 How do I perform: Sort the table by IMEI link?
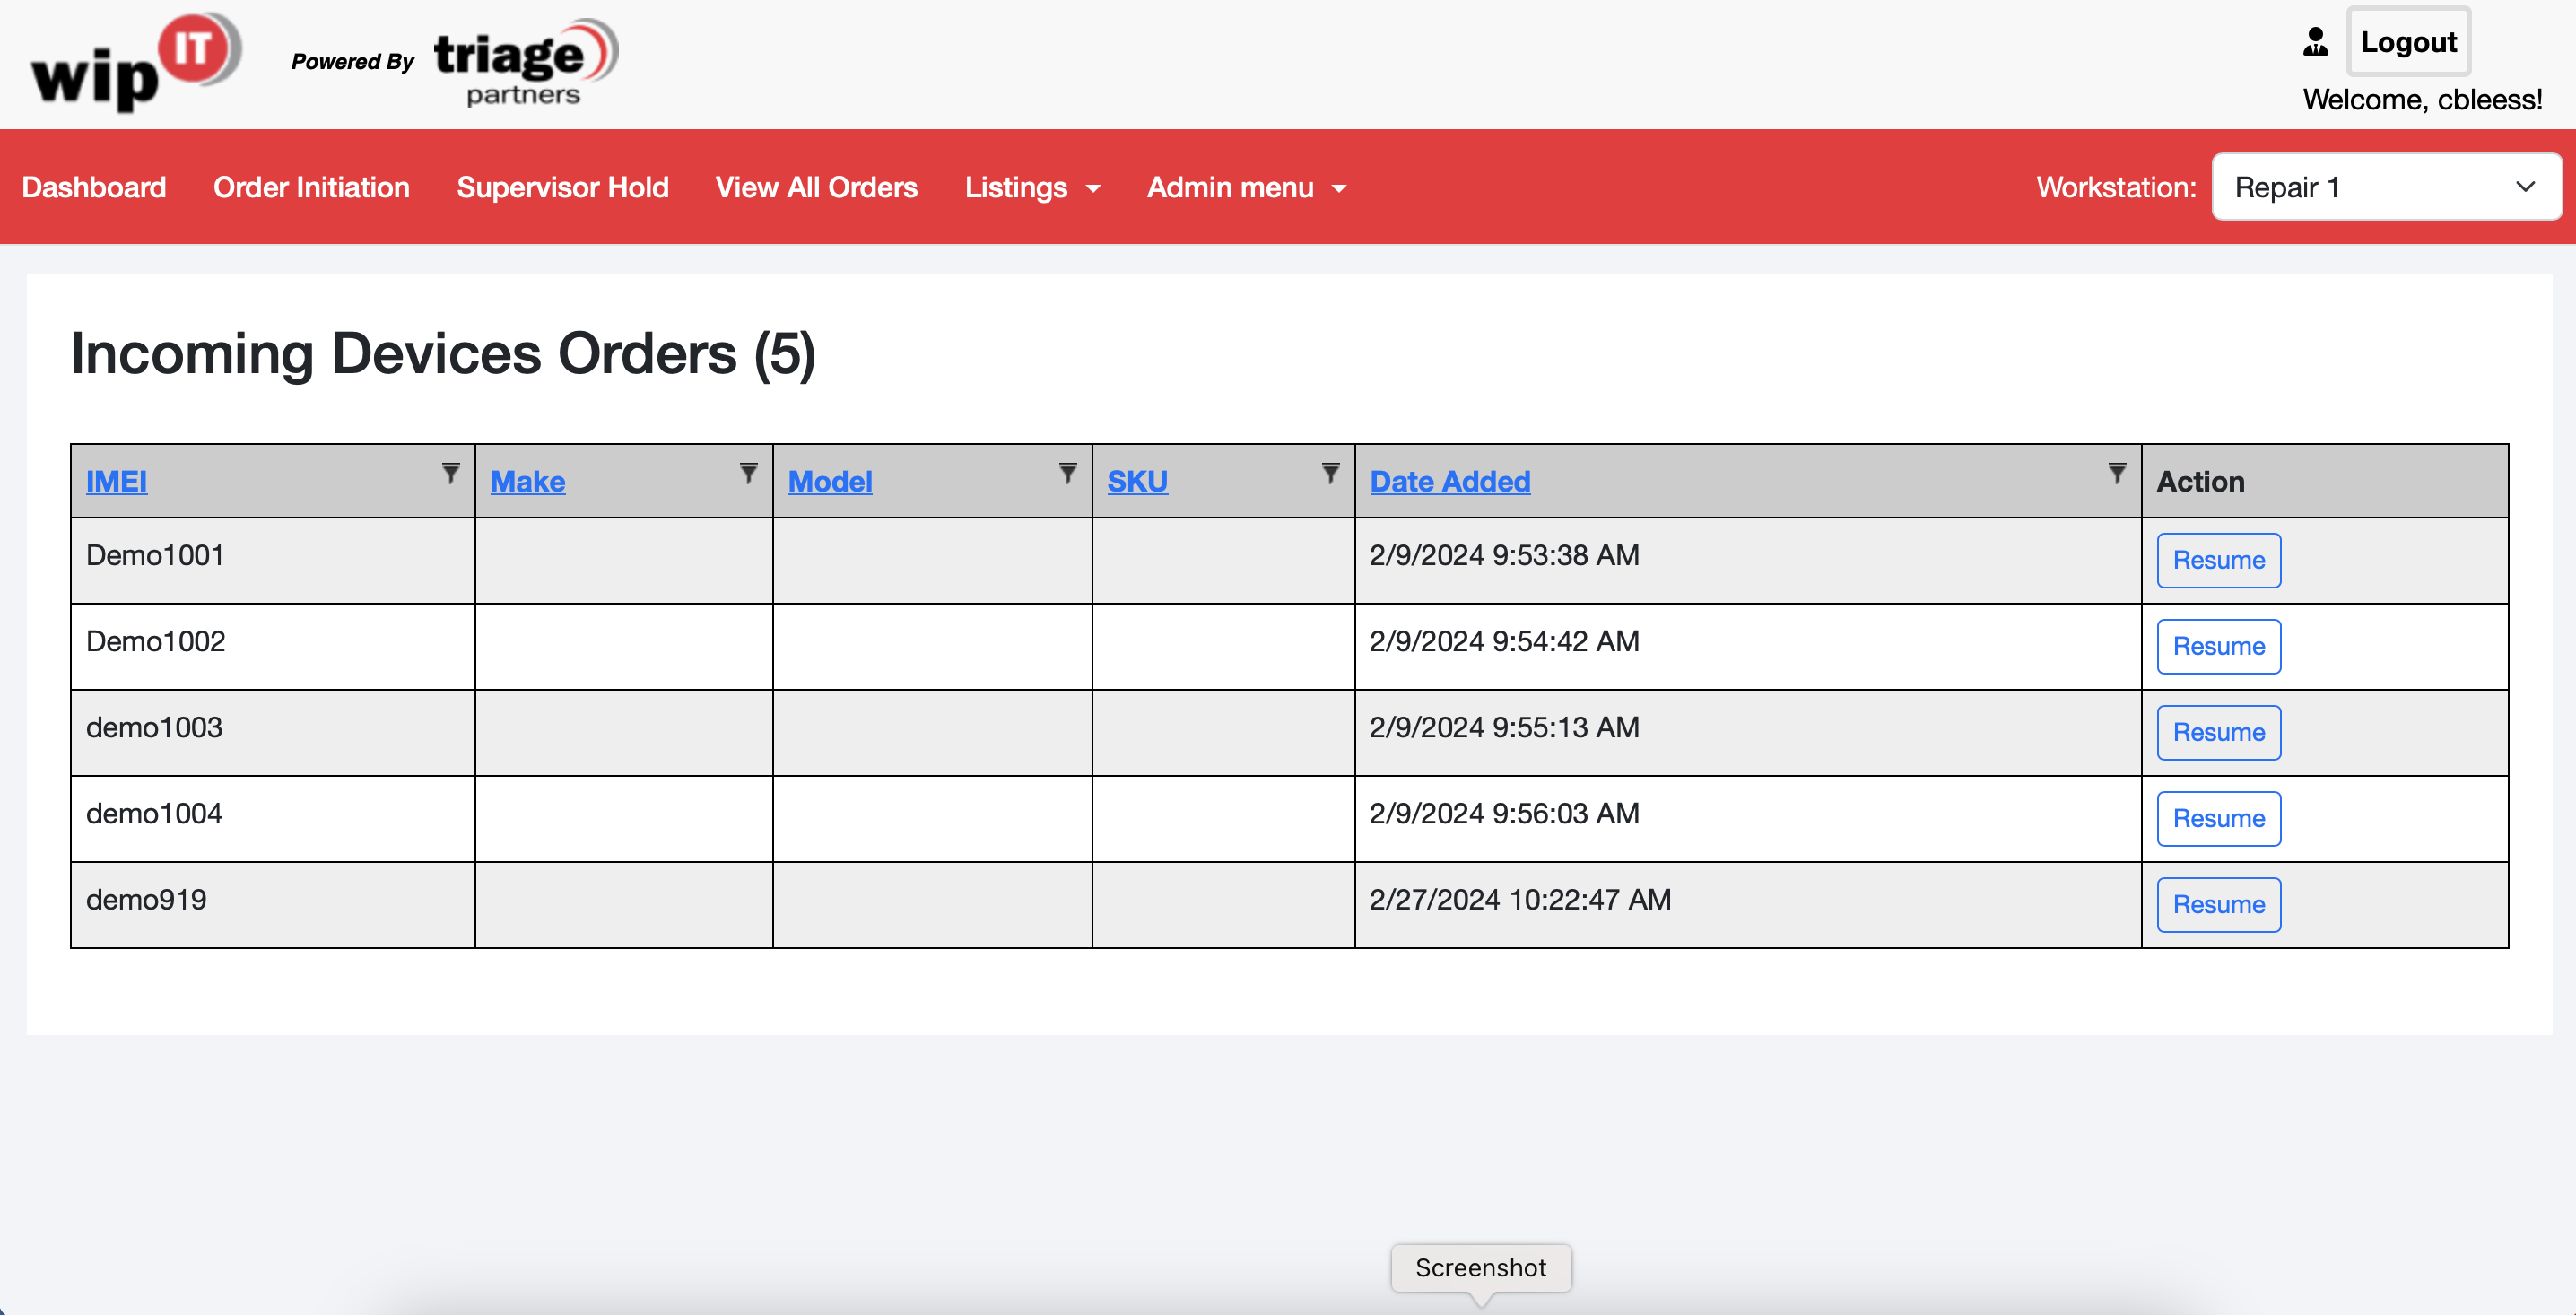[116, 482]
